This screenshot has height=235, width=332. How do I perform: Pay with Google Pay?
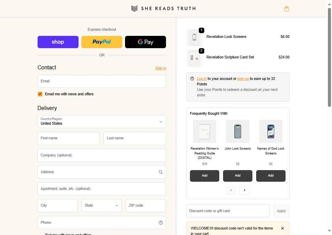pos(146,42)
